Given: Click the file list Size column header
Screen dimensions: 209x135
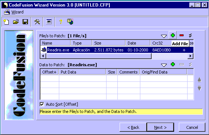Looking at the screenshot, I should tap(109, 43).
